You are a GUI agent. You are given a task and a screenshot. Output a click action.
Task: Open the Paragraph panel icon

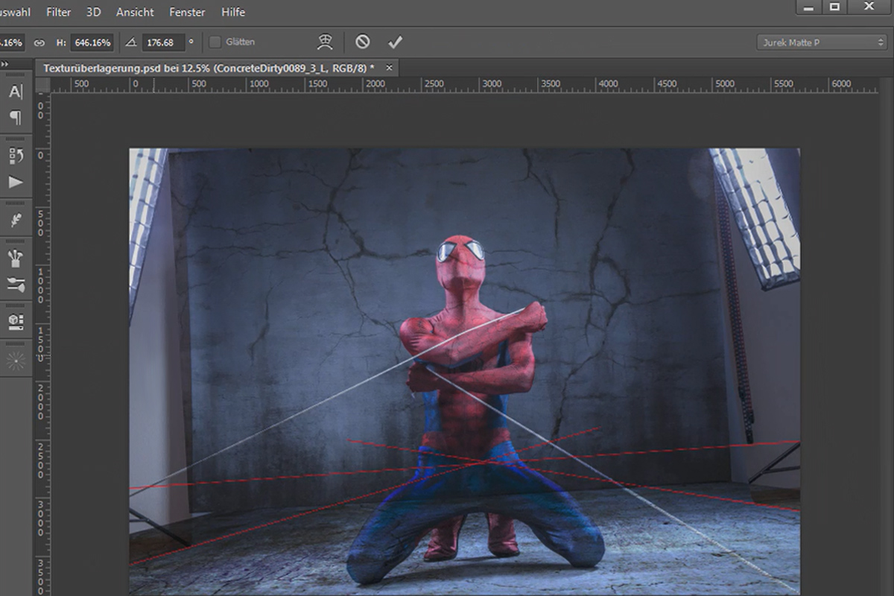(x=16, y=117)
